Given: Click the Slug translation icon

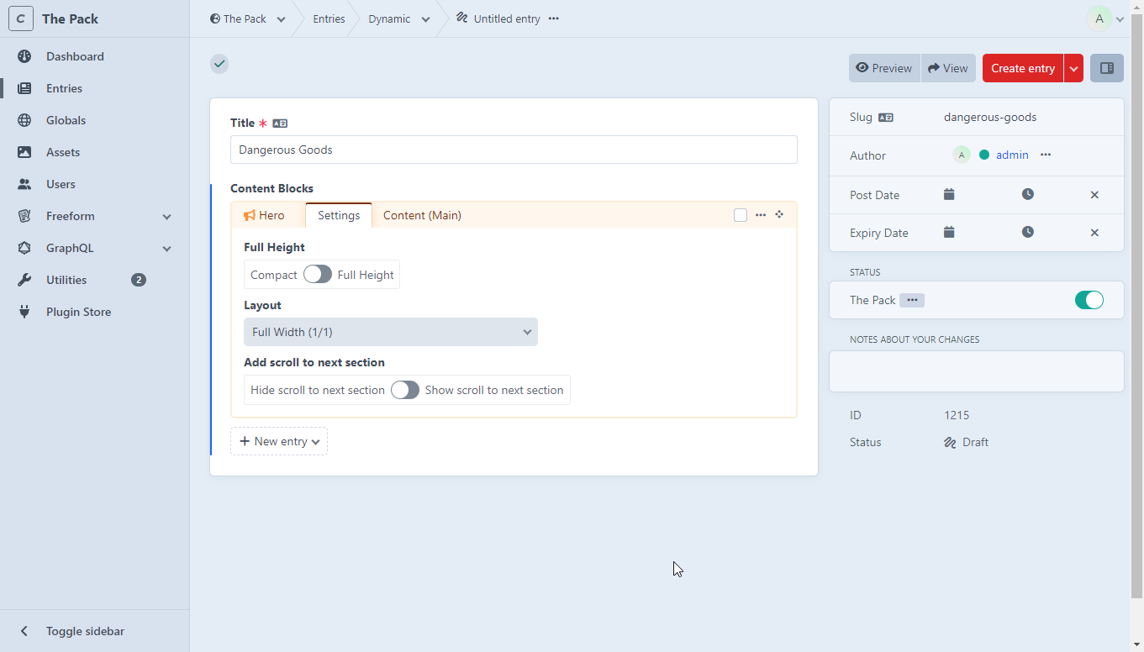Looking at the screenshot, I should (886, 118).
